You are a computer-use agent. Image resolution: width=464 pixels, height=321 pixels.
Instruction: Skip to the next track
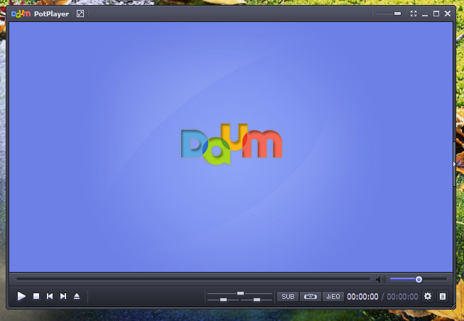tap(63, 296)
